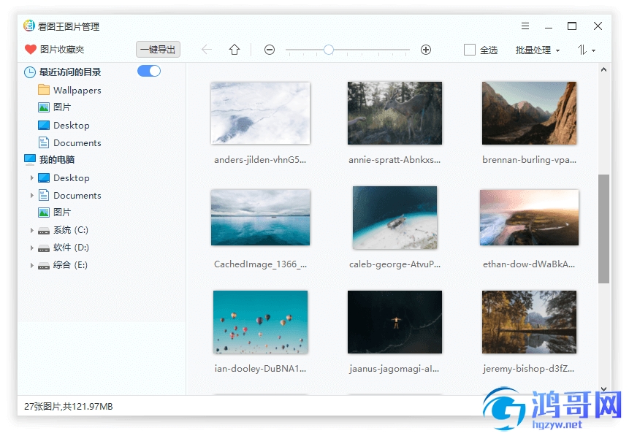Select the CachedImage_1366 lake thumbnail

260,218
